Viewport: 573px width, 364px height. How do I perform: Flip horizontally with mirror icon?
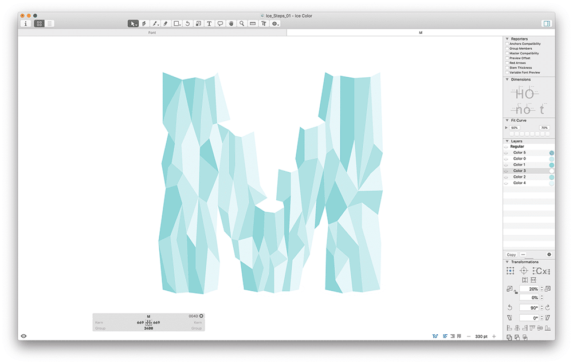click(x=525, y=280)
